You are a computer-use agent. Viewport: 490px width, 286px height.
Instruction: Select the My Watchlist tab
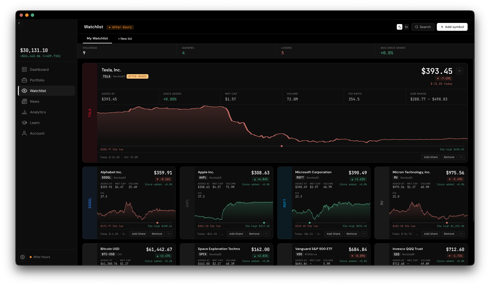[x=97, y=38]
